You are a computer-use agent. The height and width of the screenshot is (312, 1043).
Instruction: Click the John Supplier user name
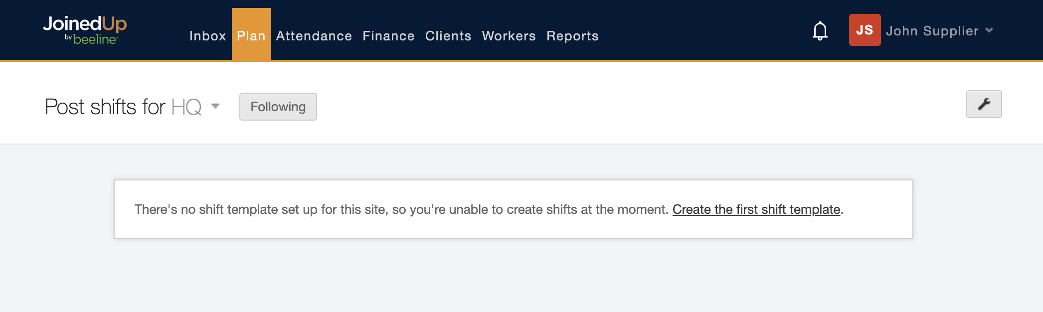click(x=932, y=31)
